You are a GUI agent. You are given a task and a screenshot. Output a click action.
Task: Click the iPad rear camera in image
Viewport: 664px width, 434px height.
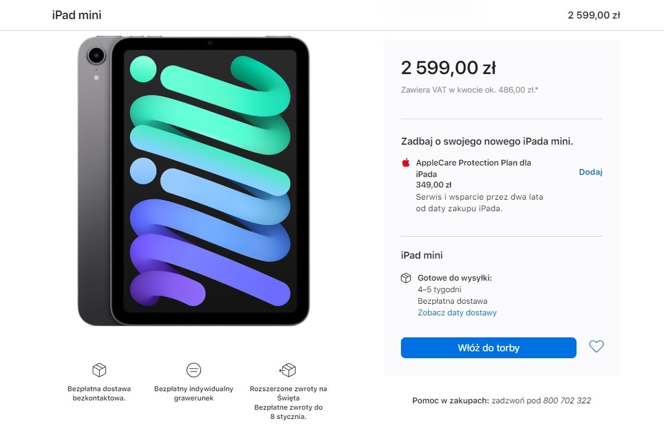pyautogui.click(x=96, y=56)
